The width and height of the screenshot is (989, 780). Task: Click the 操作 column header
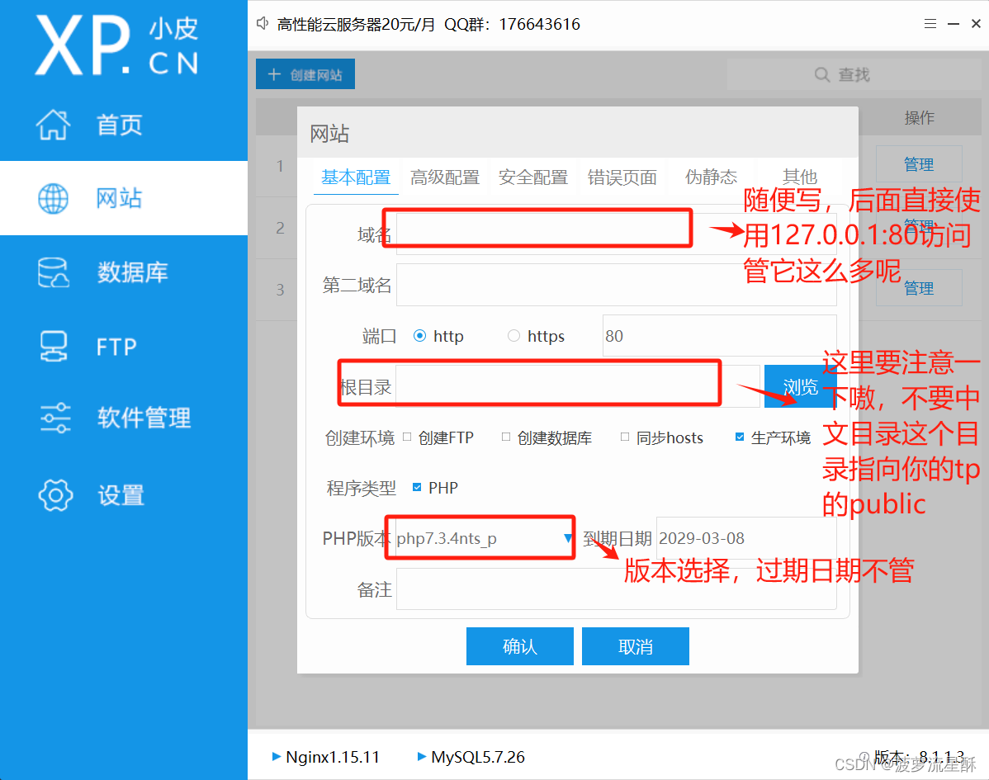click(919, 117)
